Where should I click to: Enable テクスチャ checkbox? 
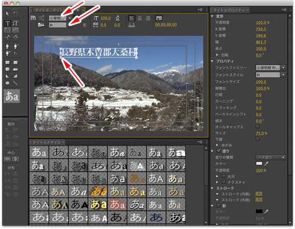[x=224, y=182]
